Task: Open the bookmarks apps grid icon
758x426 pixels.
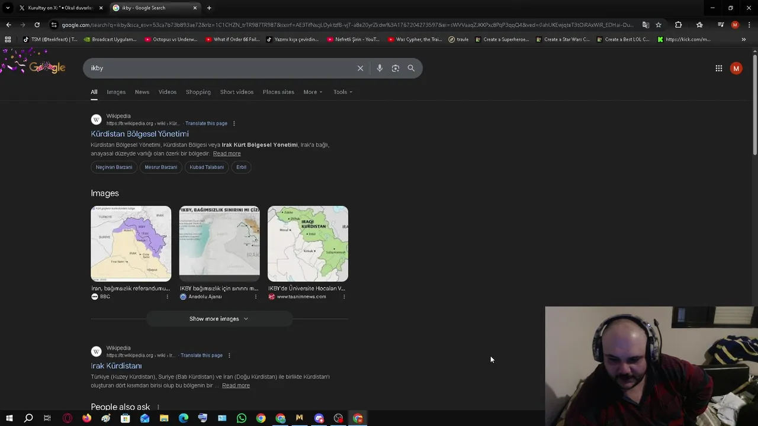Action: (x=8, y=40)
